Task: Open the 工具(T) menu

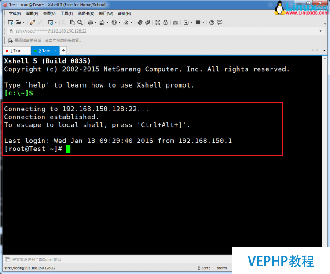Action: (x=66, y=14)
